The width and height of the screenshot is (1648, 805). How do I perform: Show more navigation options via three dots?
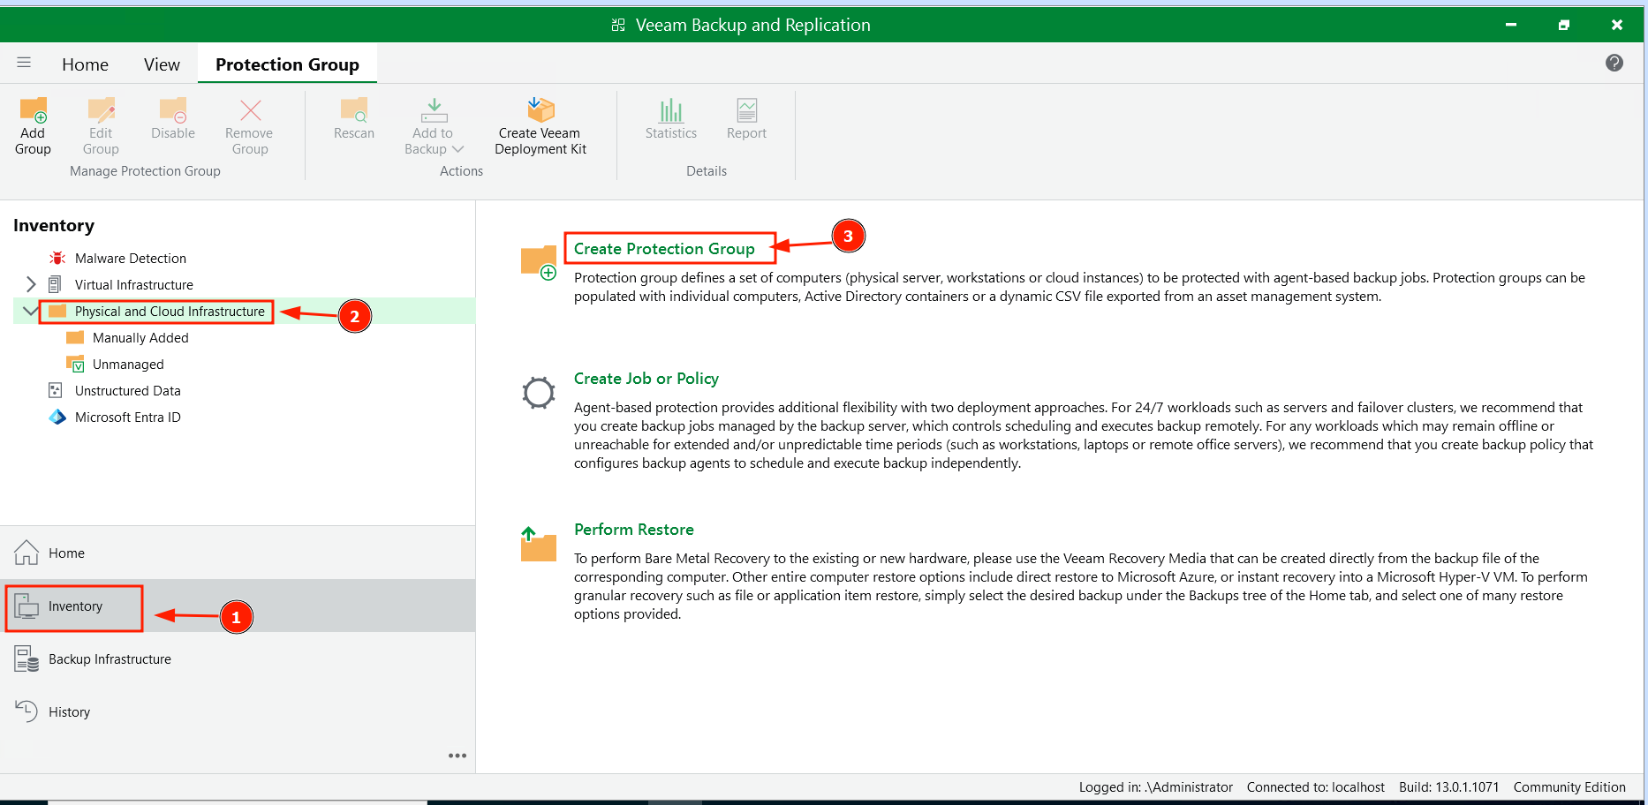[457, 756]
